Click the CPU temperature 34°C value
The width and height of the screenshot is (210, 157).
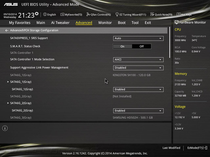[194, 40]
